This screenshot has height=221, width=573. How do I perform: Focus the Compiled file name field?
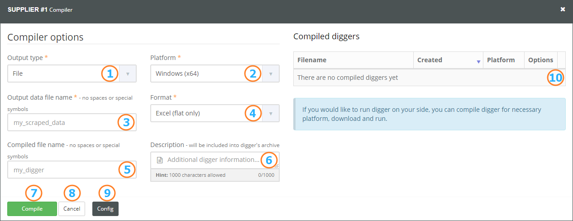(x=72, y=170)
